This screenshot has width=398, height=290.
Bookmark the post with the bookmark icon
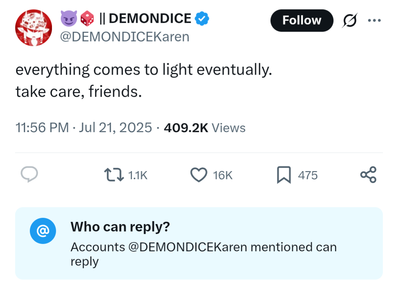(284, 175)
